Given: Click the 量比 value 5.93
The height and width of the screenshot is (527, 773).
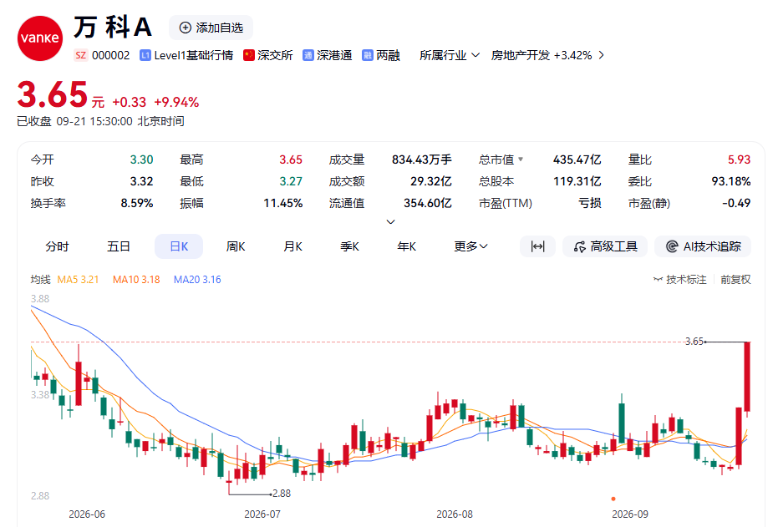Looking at the screenshot, I should coord(739,160).
